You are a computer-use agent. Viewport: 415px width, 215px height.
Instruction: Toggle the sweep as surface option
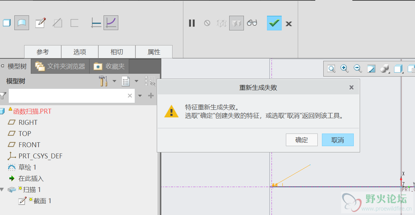(22, 23)
